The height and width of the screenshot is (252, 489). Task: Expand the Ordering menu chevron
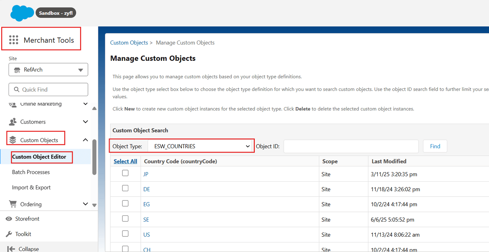pos(85,204)
